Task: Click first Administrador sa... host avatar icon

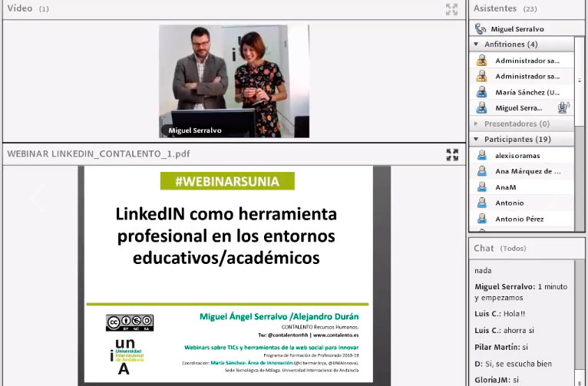Action: (x=481, y=61)
